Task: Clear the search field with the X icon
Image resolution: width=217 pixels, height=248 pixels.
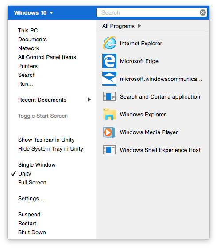Action: [203, 12]
